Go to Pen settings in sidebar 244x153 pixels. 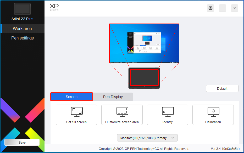22,38
